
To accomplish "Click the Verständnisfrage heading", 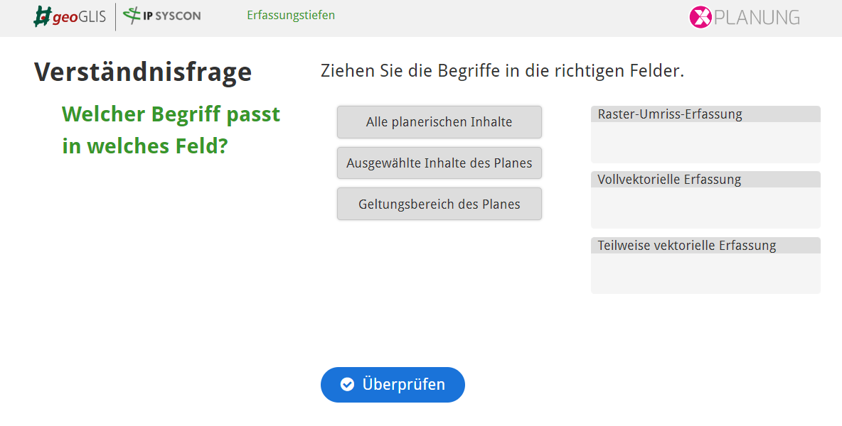I will 142,71.
